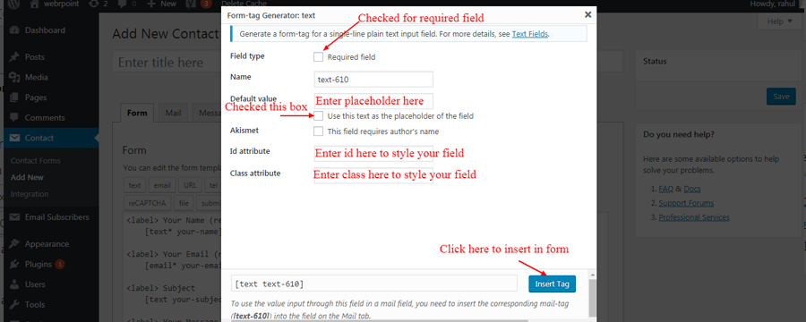806x322 pixels.
Task: Open the Appearance paintbrush icon
Action: tap(14, 244)
